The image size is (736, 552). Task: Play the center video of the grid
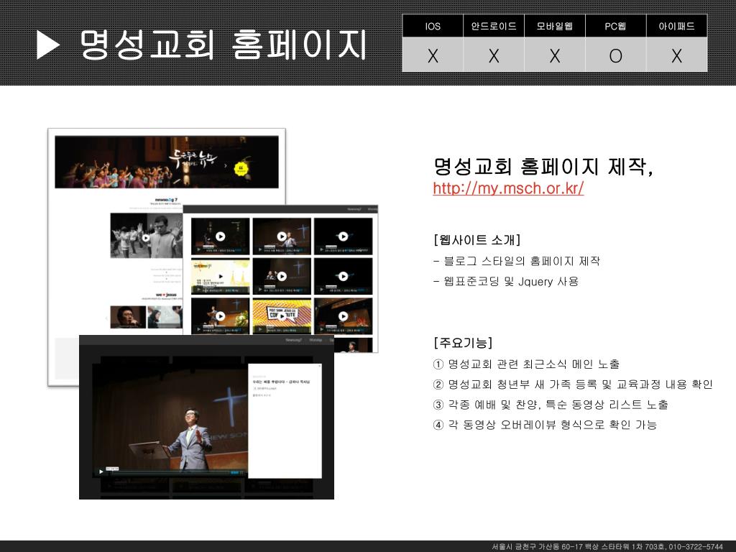[x=282, y=277]
